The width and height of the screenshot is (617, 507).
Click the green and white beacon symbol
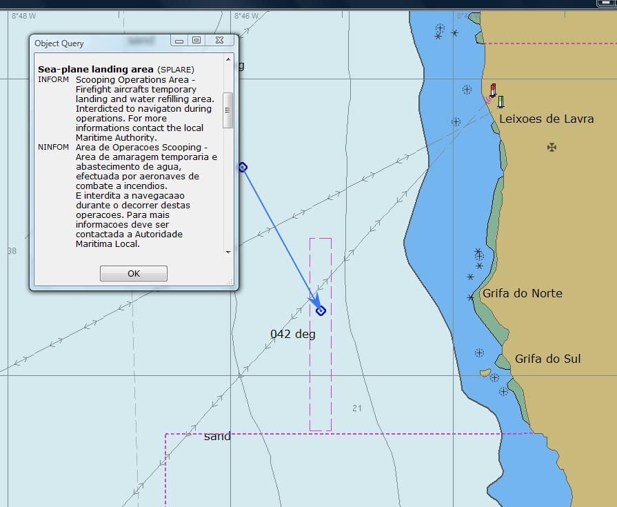tap(500, 101)
